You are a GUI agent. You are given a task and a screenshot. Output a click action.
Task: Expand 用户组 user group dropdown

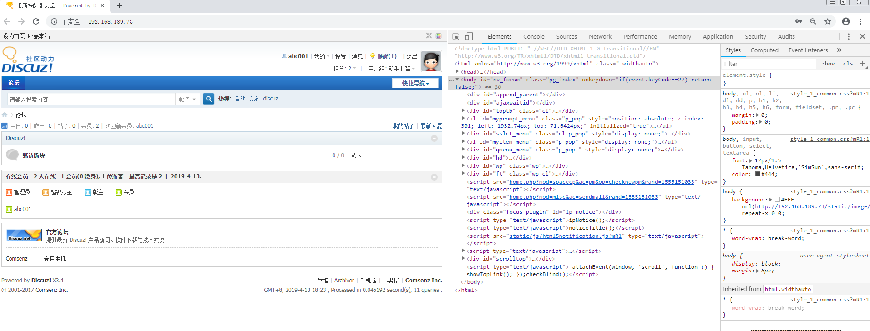[x=392, y=69]
